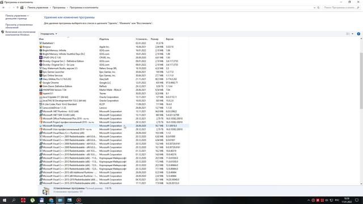The width and height of the screenshot is (363, 204).
Task: Click the Back navigation arrow
Action: coord(3,7)
